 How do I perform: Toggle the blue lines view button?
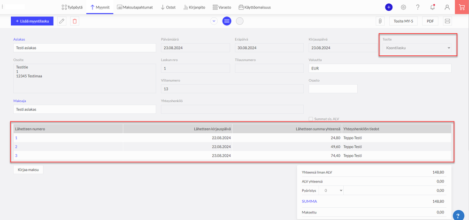pos(227,21)
